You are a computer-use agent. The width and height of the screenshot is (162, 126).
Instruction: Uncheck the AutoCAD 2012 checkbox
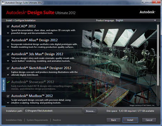8,26
